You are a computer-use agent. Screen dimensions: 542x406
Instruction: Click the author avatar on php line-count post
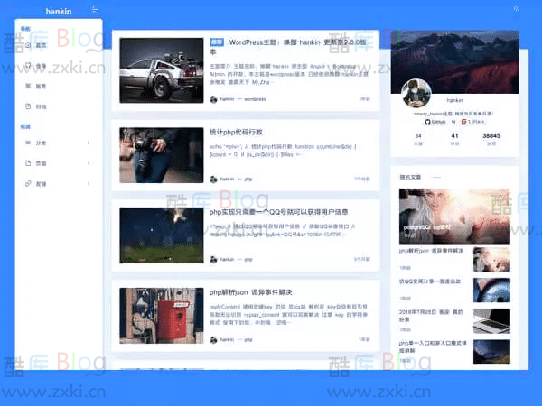click(x=213, y=180)
